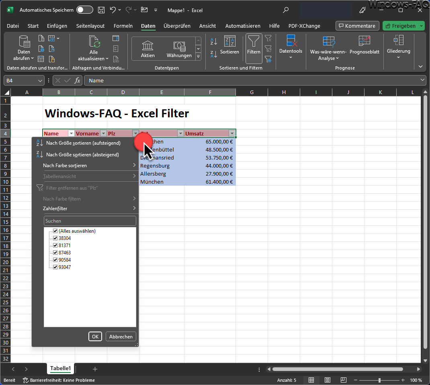Click the Aus Tabelle/Bereich table icon
The width and height of the screenshot is (430, 385).
pyautogui.click(x=41, y=59)
